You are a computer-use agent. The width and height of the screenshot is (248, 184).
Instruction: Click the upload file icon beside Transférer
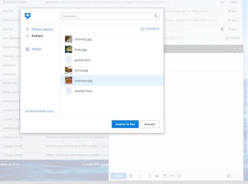pyautogui.click(x=142, y=29)
